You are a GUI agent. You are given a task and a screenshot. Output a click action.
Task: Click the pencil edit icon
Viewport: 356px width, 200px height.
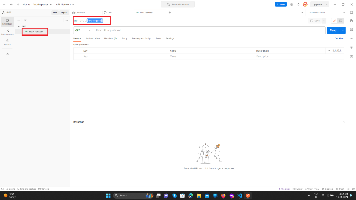click(334, 21)
